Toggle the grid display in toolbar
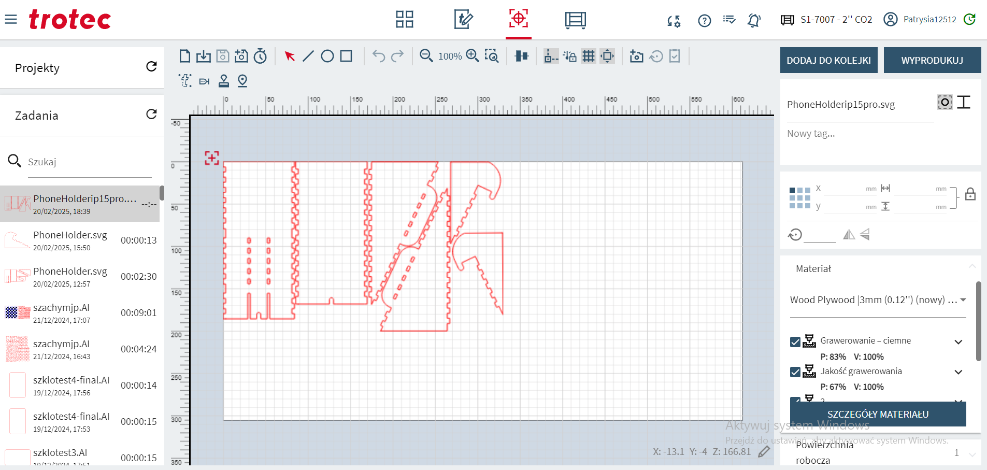987x470 pixels. 589,56
